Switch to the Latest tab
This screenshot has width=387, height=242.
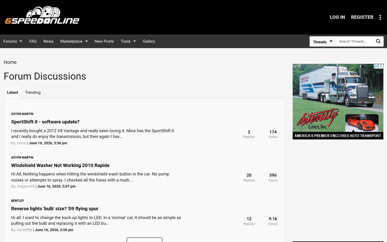click(13, 92)
